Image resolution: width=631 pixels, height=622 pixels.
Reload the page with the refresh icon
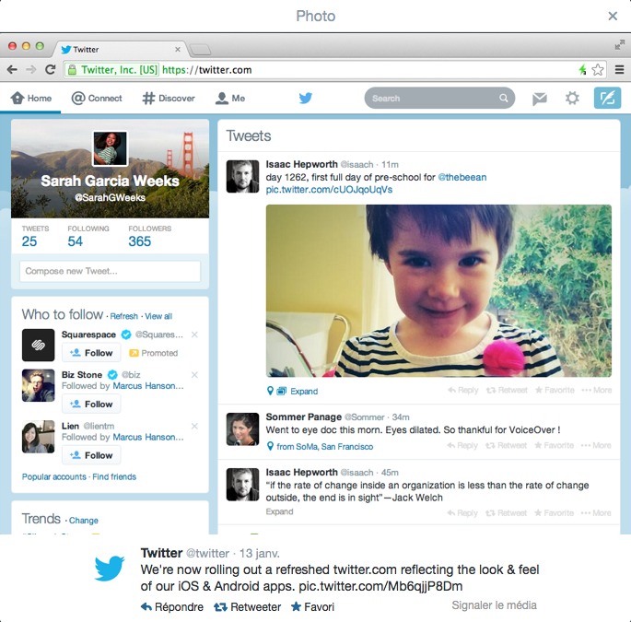click(x=50, y=69)
